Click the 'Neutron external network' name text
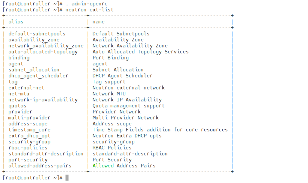The height and width of the screenshot is (183, 308). coord(129,88)
